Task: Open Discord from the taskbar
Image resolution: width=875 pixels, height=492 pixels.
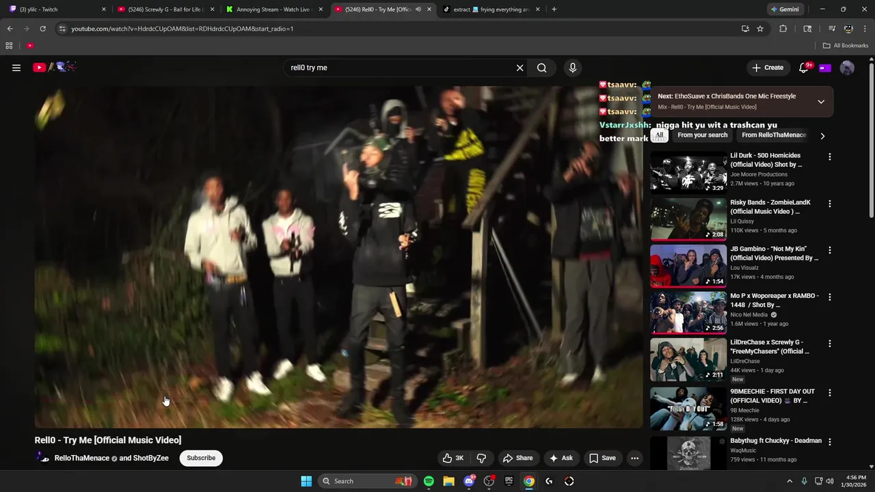Action: pos(469,481)
